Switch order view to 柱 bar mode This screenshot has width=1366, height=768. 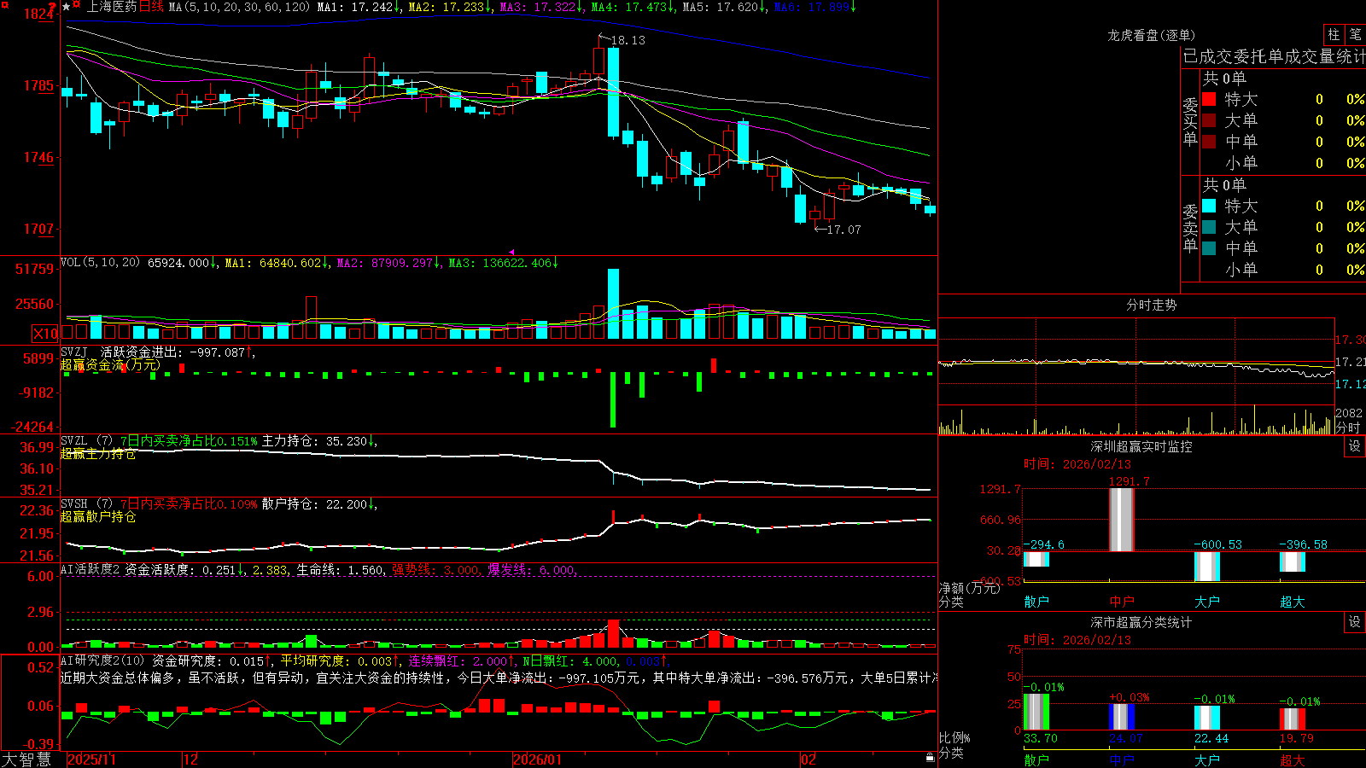click(x=1334, y=34)
